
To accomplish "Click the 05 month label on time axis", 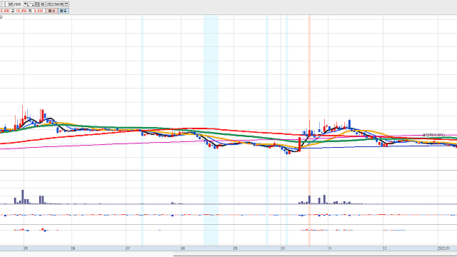I will (x=26, y=248).
